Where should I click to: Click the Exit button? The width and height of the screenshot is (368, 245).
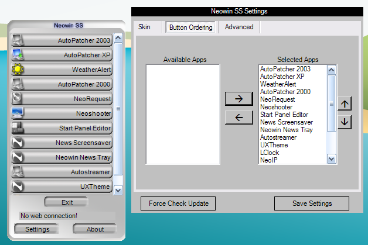66,202
